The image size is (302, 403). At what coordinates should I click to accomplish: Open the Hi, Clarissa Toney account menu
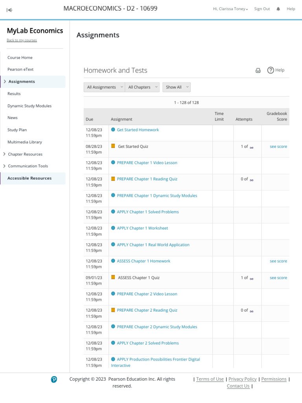click(230, 9)
